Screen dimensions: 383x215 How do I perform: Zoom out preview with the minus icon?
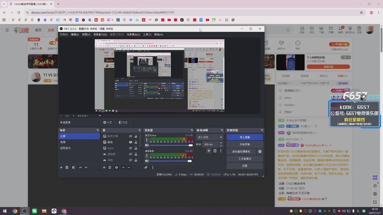point(61,116)
